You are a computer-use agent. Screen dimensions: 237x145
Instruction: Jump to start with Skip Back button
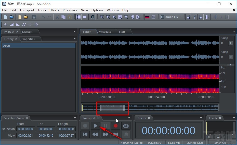(85, 134)
